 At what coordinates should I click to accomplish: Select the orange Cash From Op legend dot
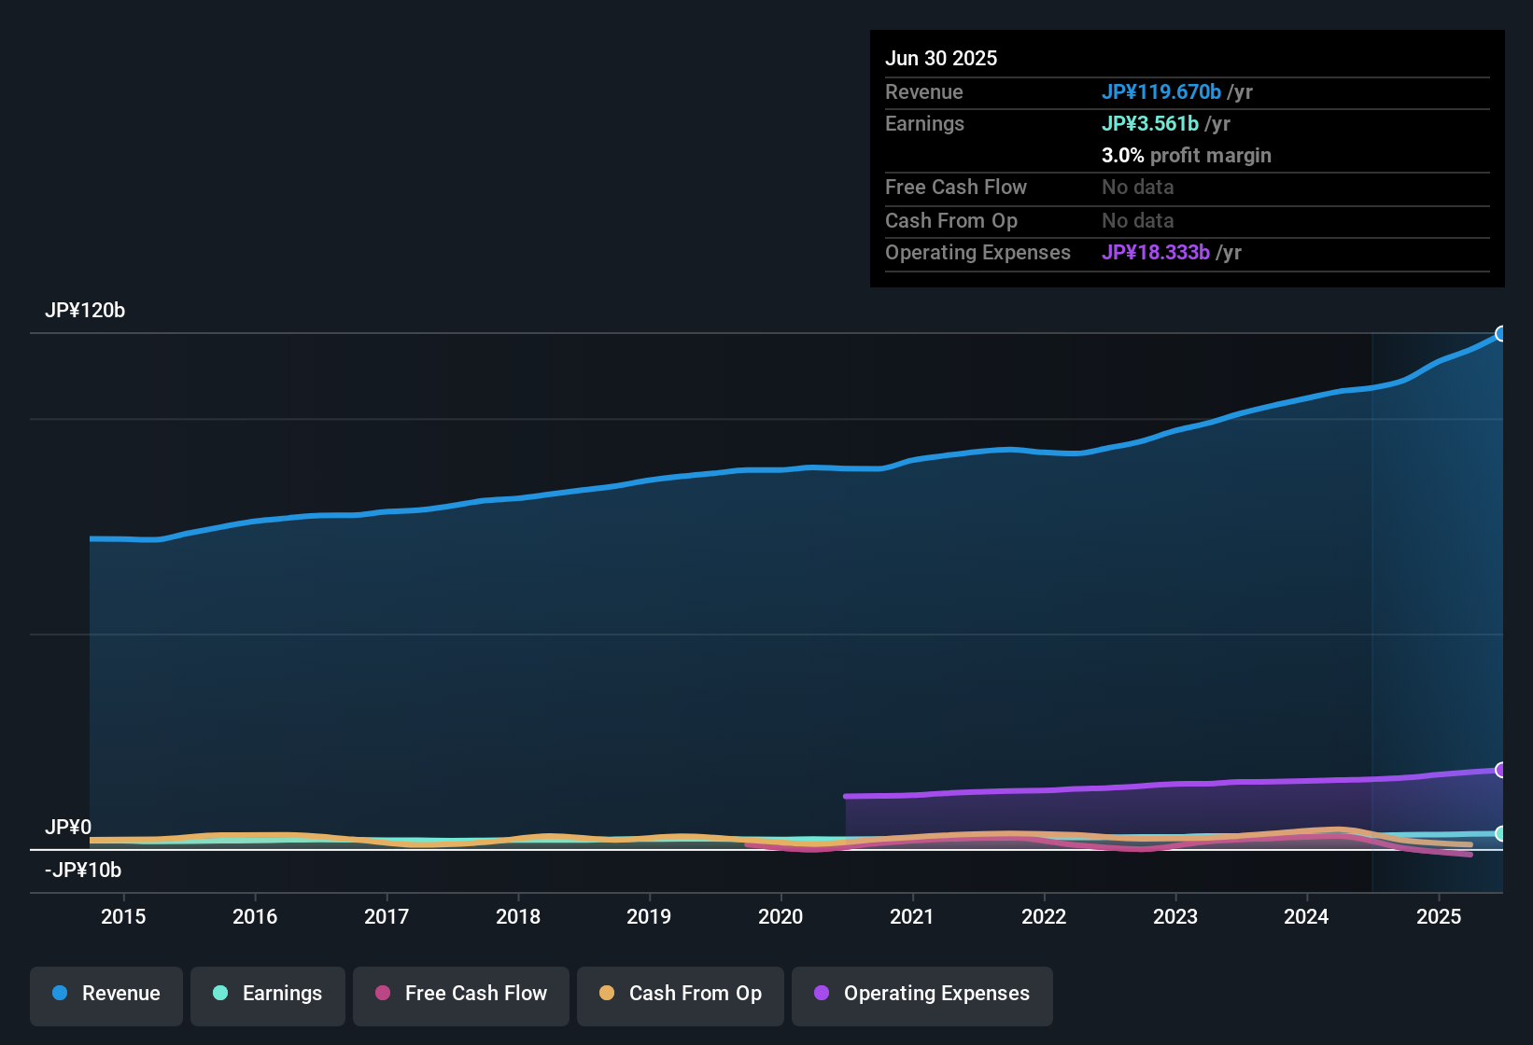pos(607,994)
